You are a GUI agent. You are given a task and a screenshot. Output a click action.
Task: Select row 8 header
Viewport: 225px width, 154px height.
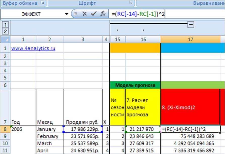pos(5,129)
